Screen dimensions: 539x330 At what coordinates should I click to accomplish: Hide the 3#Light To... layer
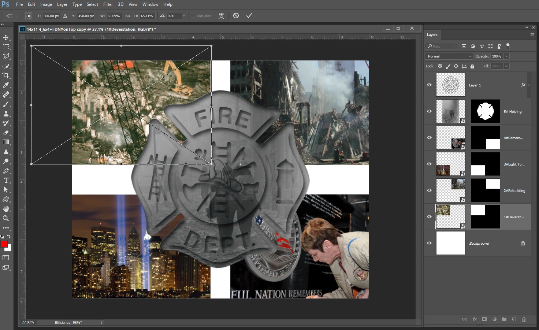[x=429, y=164]
